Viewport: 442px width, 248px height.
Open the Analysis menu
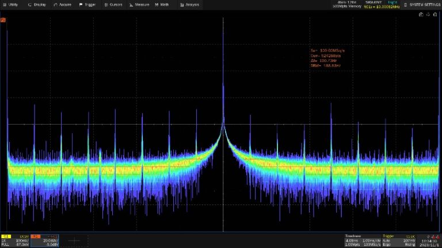[x=190, y=5]
